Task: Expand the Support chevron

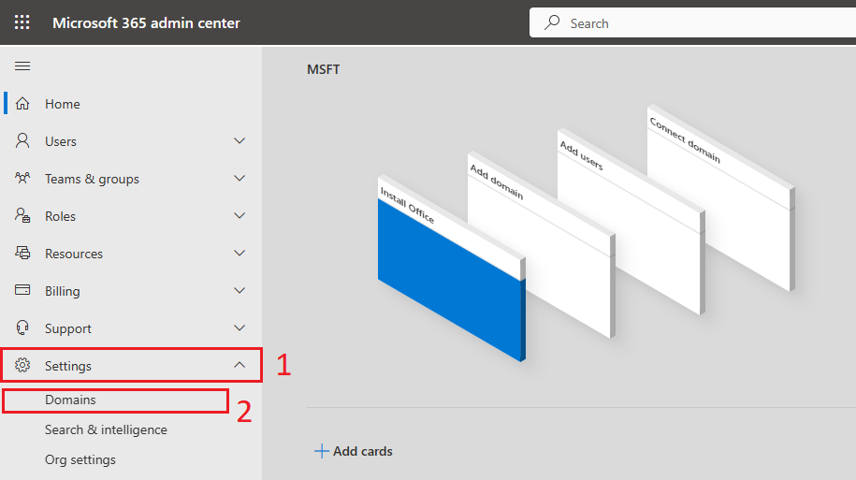Action: (x=239, y=327)
